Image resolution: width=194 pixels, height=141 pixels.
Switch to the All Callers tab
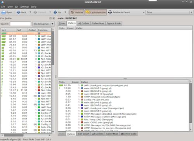(84, 23)
